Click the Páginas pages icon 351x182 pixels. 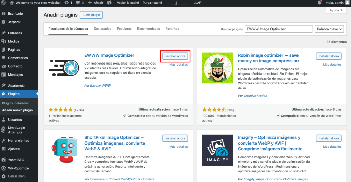[3, 49]
